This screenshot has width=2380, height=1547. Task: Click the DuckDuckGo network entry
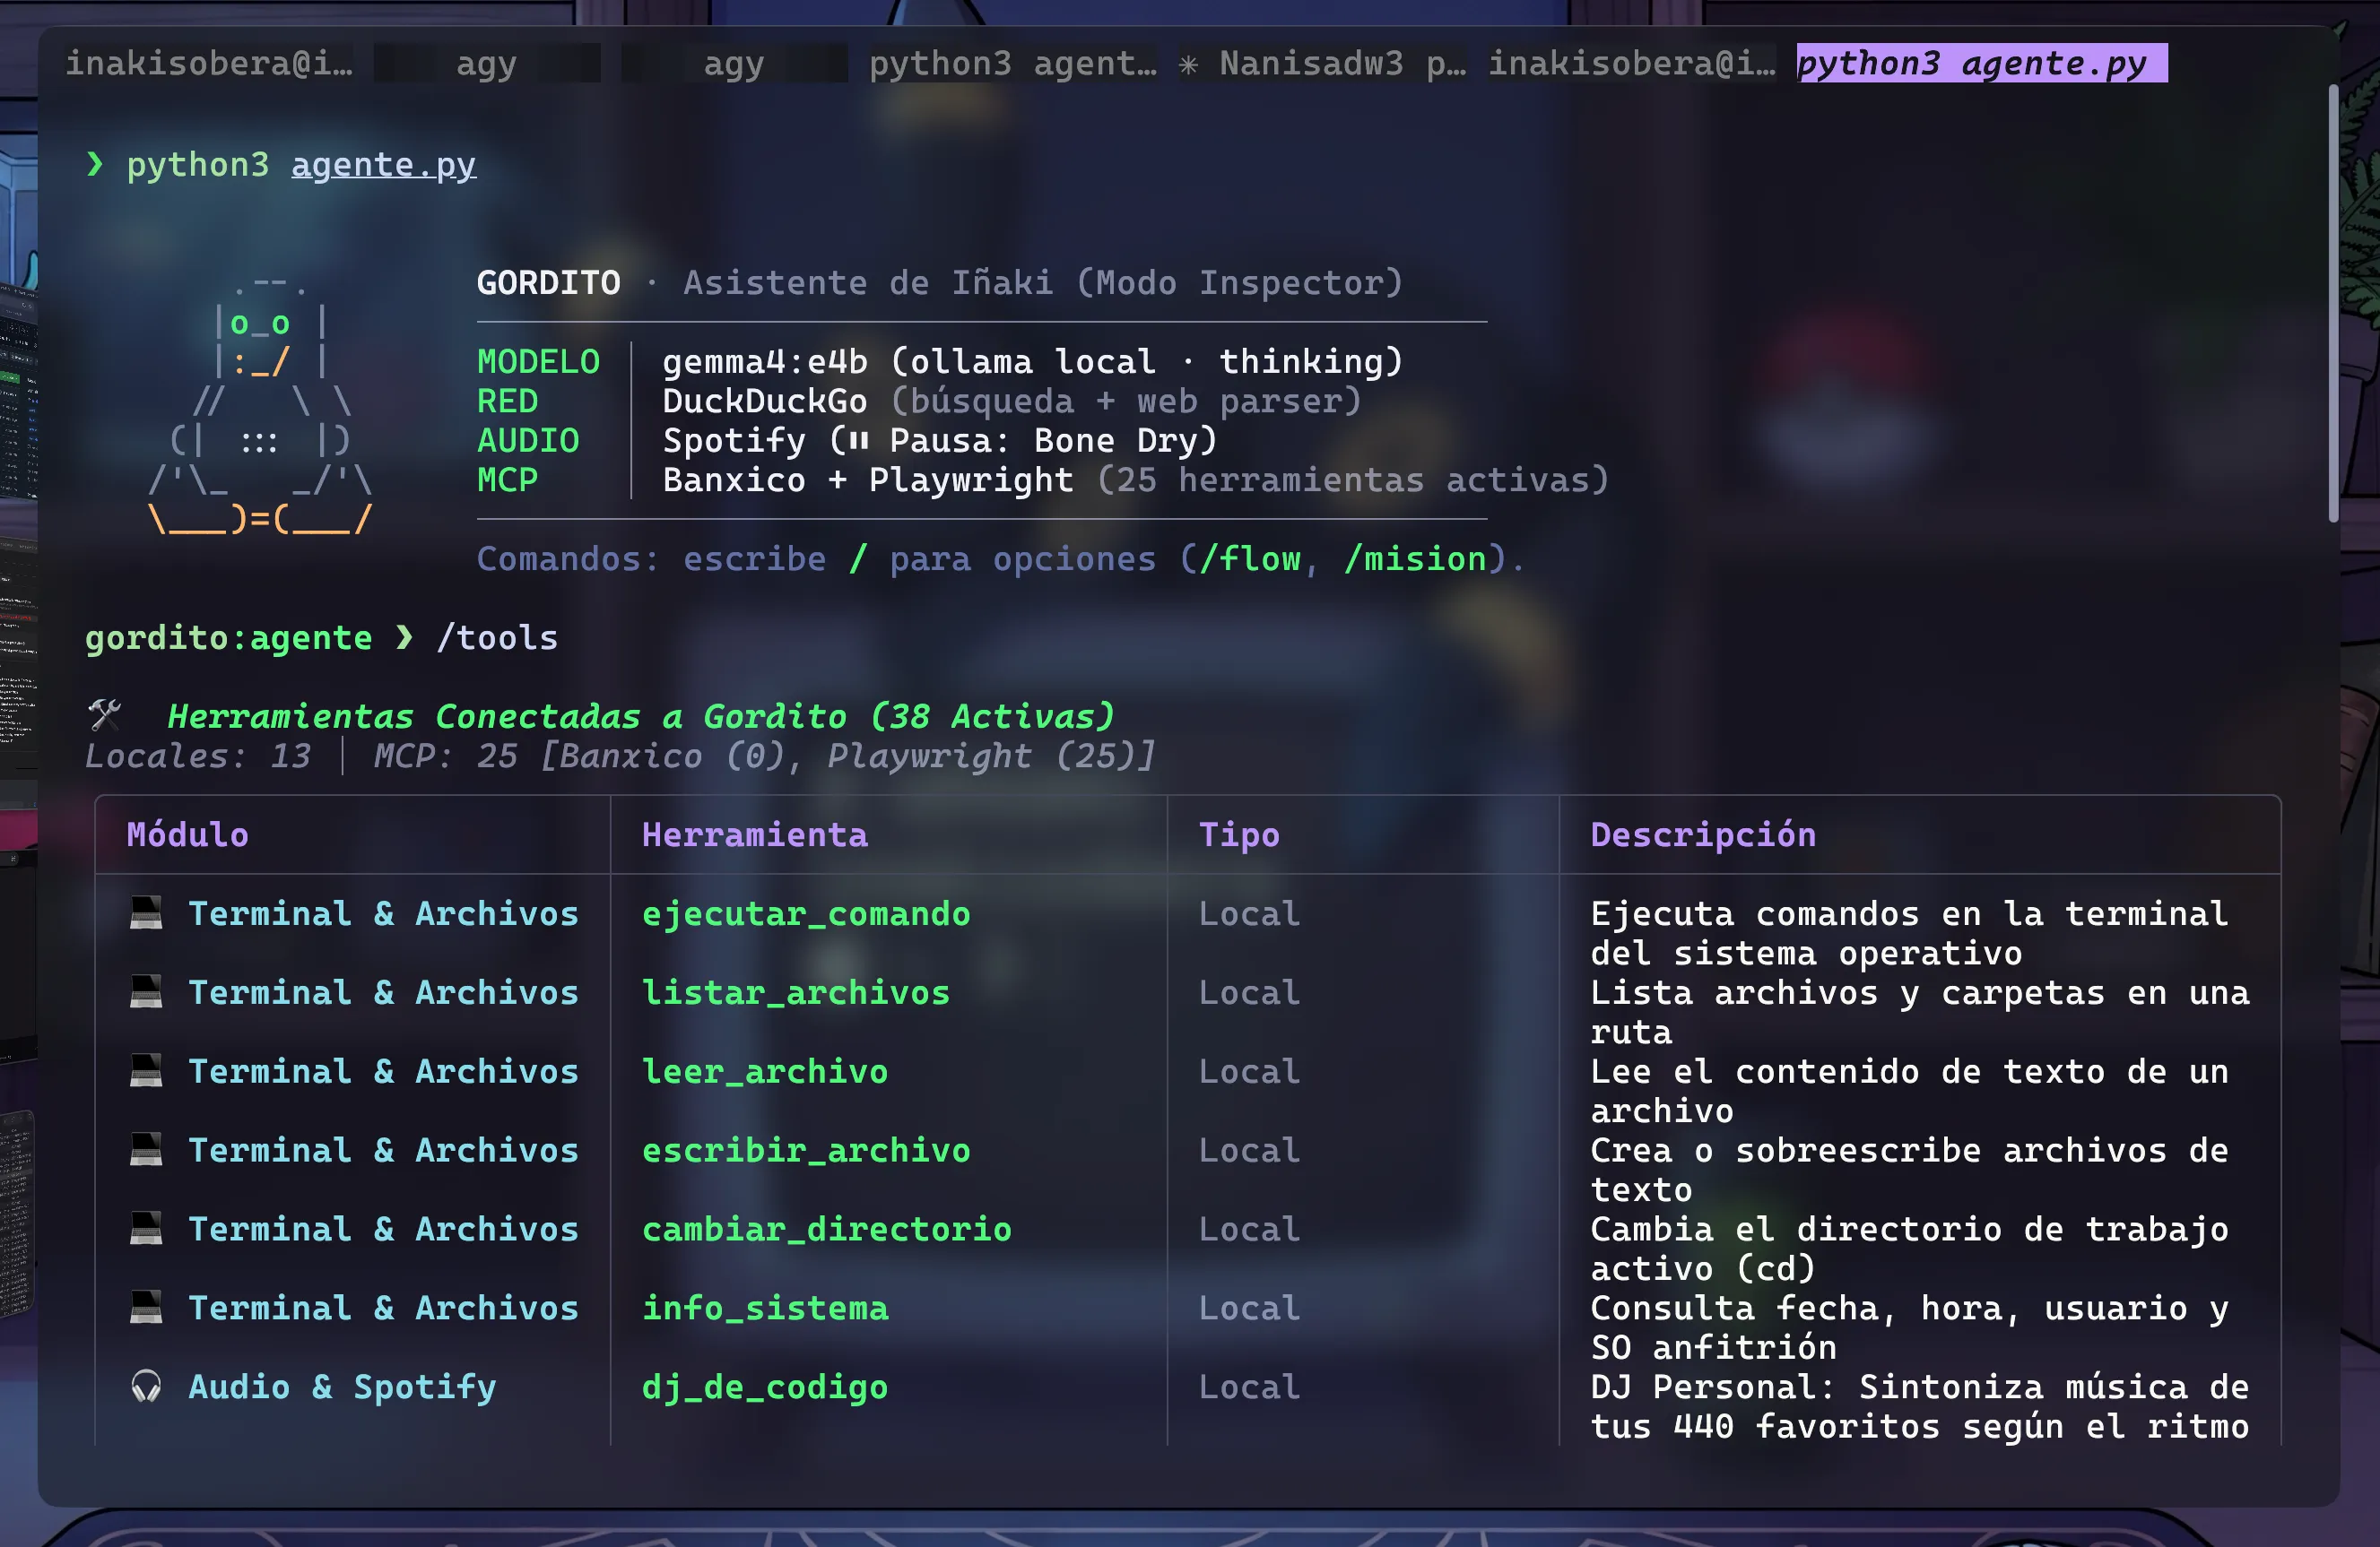pyautogui.click(x=765, y=402)
